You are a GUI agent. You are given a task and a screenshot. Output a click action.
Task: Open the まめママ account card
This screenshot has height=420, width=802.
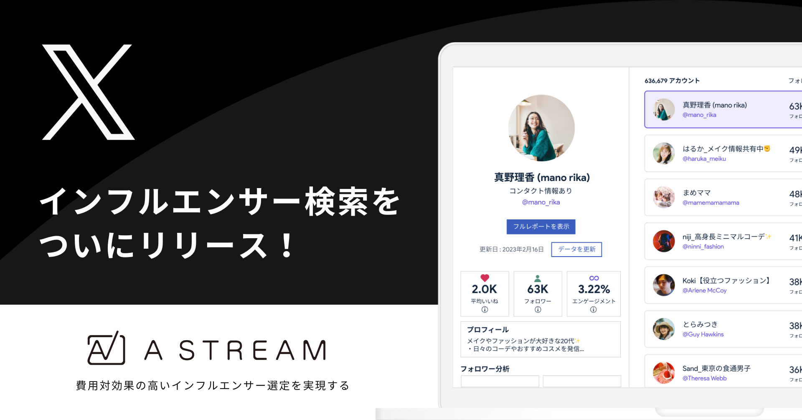(x=723, y=197)
